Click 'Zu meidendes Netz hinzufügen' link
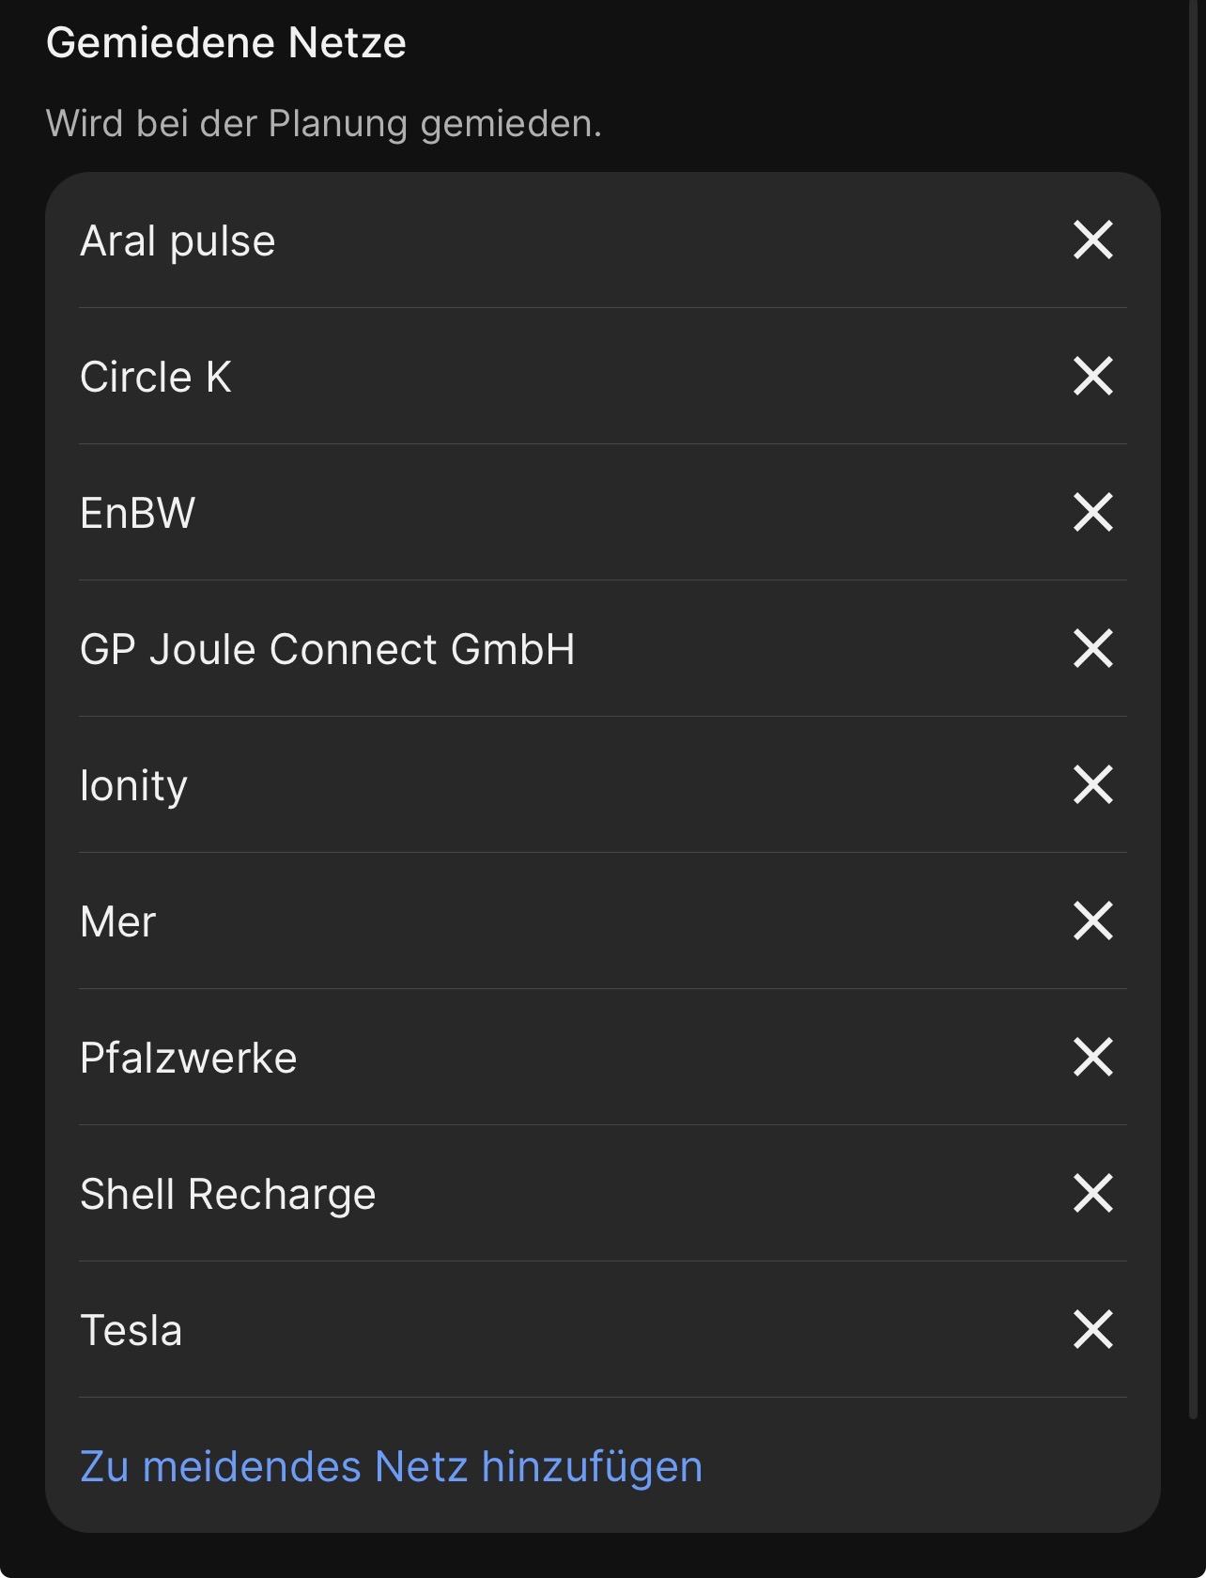Image resolution: width=1206 pixels, height=1578 pixels. point(391,1466)
